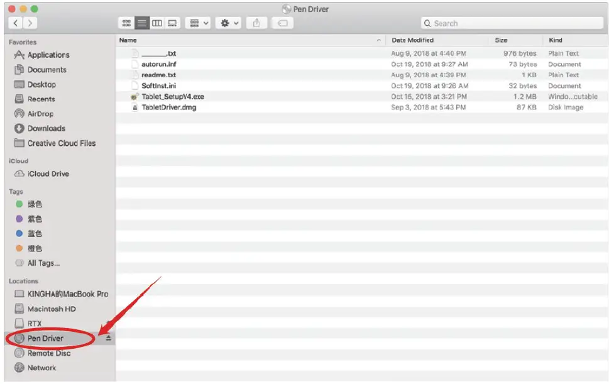Image resolution: width=609 pixels, height=384 pixels.
Task: Select the readme.txt file
Action: [158, 75]
